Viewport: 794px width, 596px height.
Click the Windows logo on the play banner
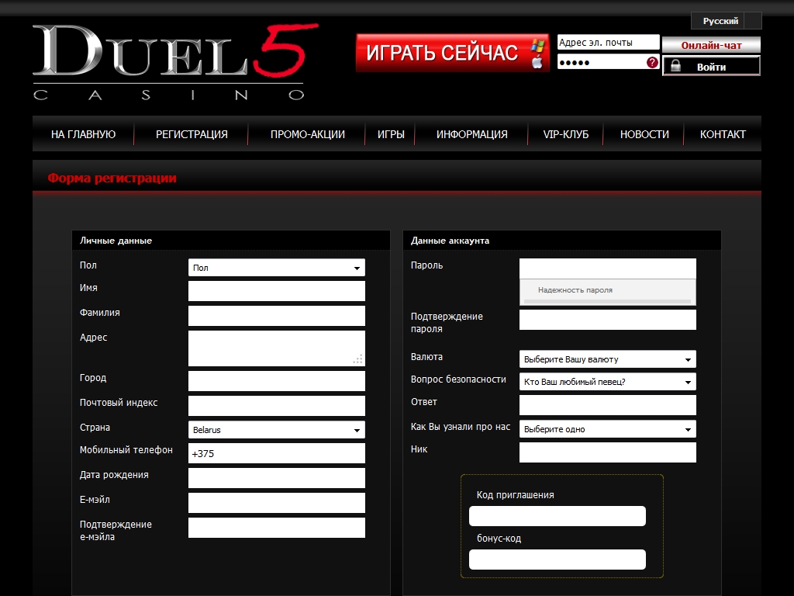coord(537,46)
